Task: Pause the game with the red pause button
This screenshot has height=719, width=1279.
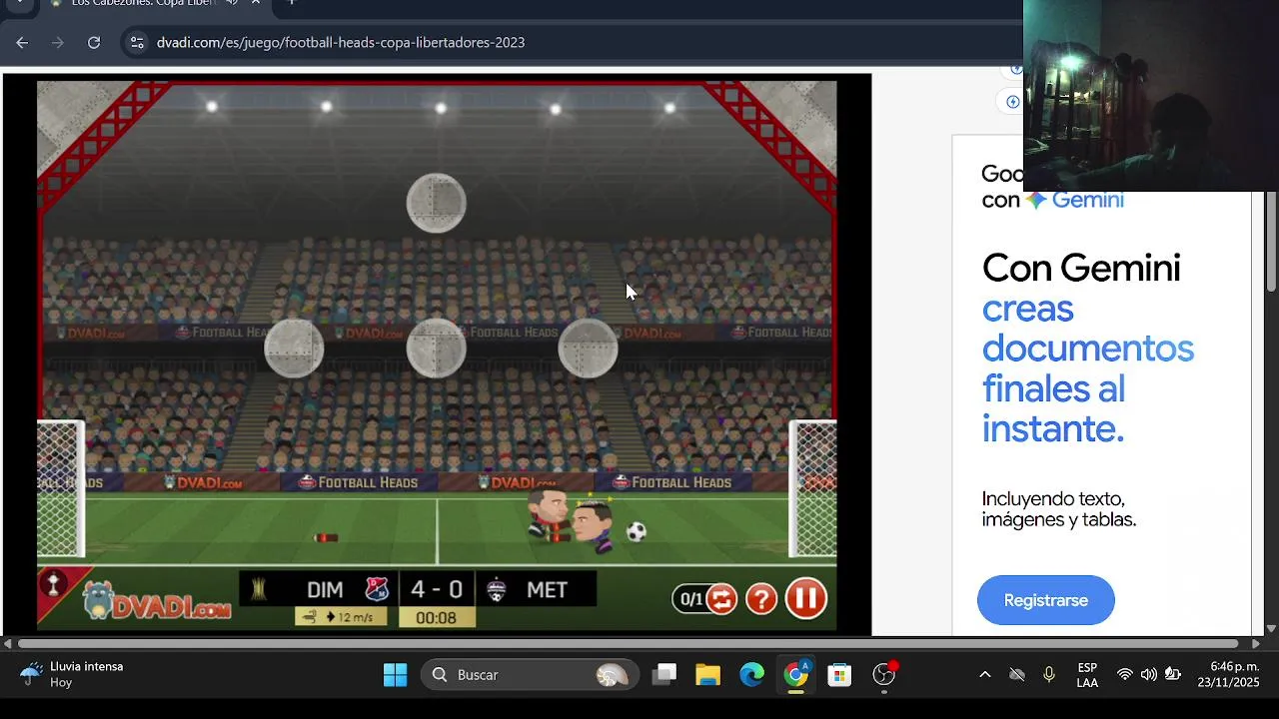Action: (806, 598)
